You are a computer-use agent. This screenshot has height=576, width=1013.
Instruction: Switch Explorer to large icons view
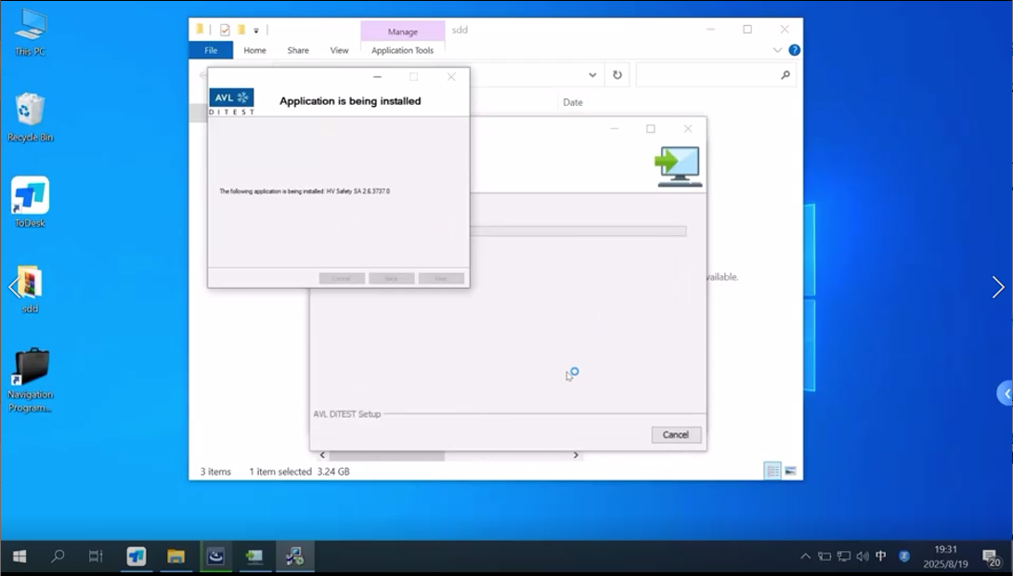[790, 471]
